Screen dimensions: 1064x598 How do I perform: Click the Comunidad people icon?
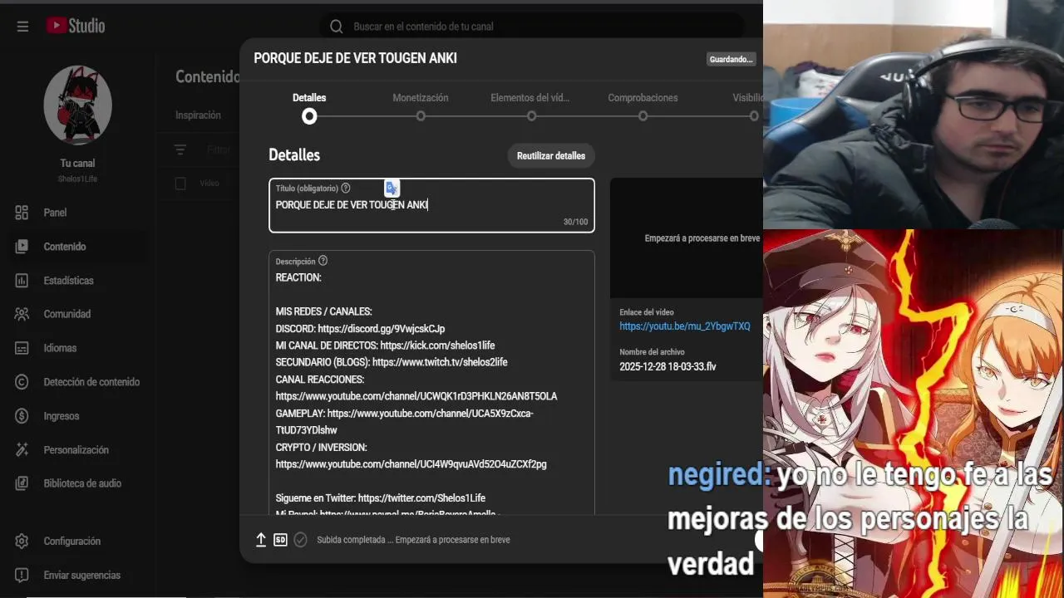point(22,314)
